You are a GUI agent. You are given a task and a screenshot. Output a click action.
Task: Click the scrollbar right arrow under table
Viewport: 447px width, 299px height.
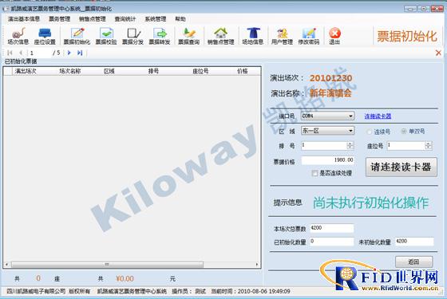(257, 265)
